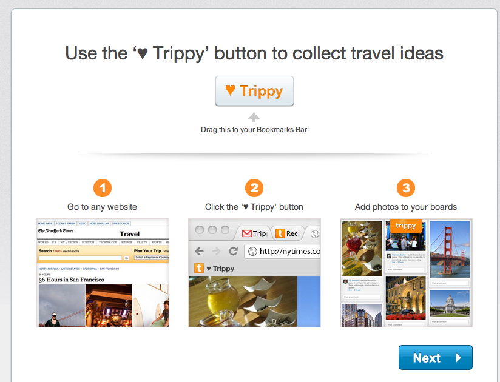Image resolution: width=500 pixels, height=382 pixels.
Task: Click the Golden Gate Bridge photo on boards
Action: (450, 249)
